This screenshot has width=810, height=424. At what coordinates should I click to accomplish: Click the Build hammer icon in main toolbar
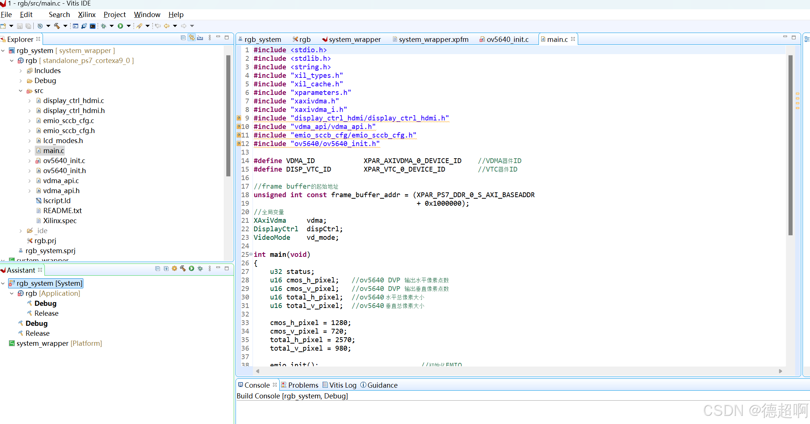57,26
